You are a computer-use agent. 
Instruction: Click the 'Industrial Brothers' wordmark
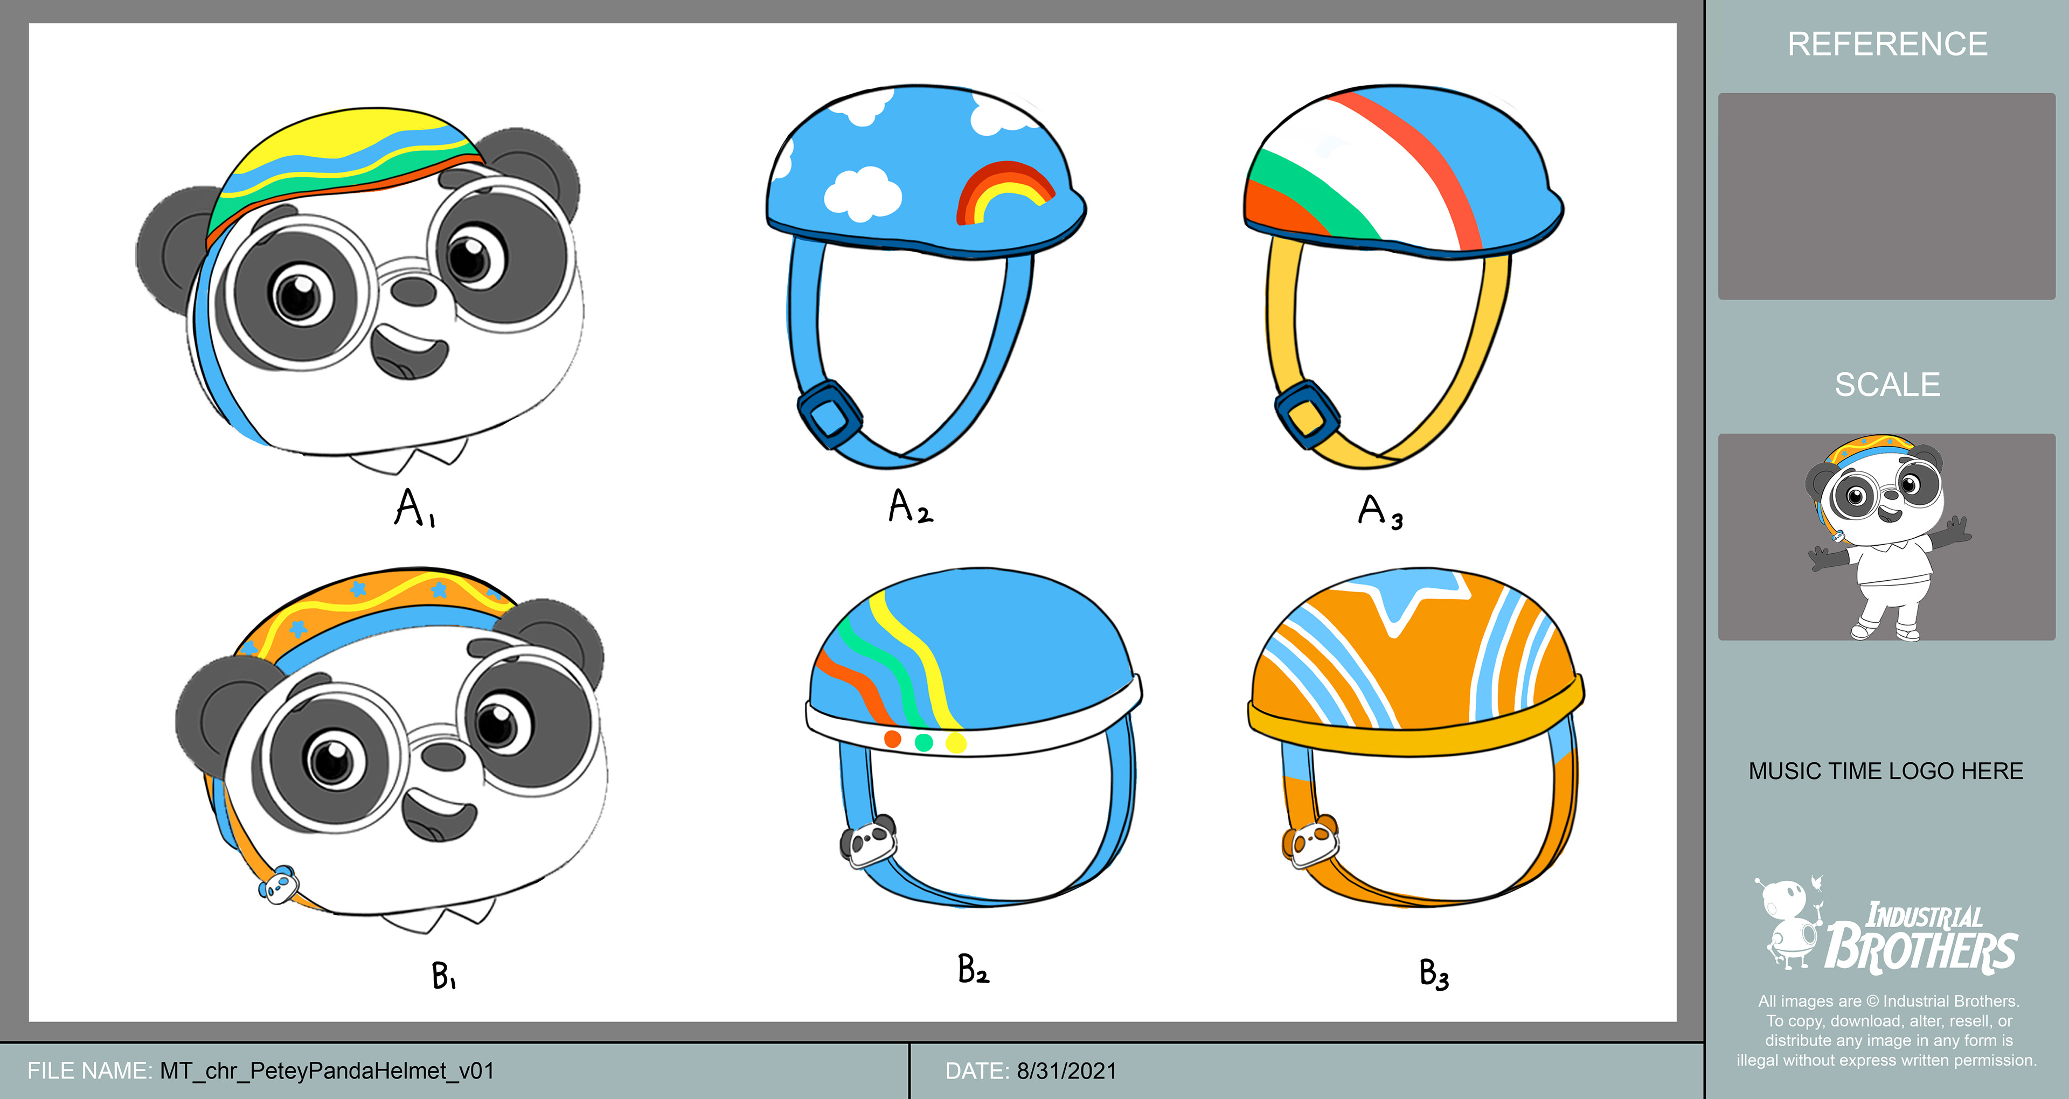pos(1921,937)
